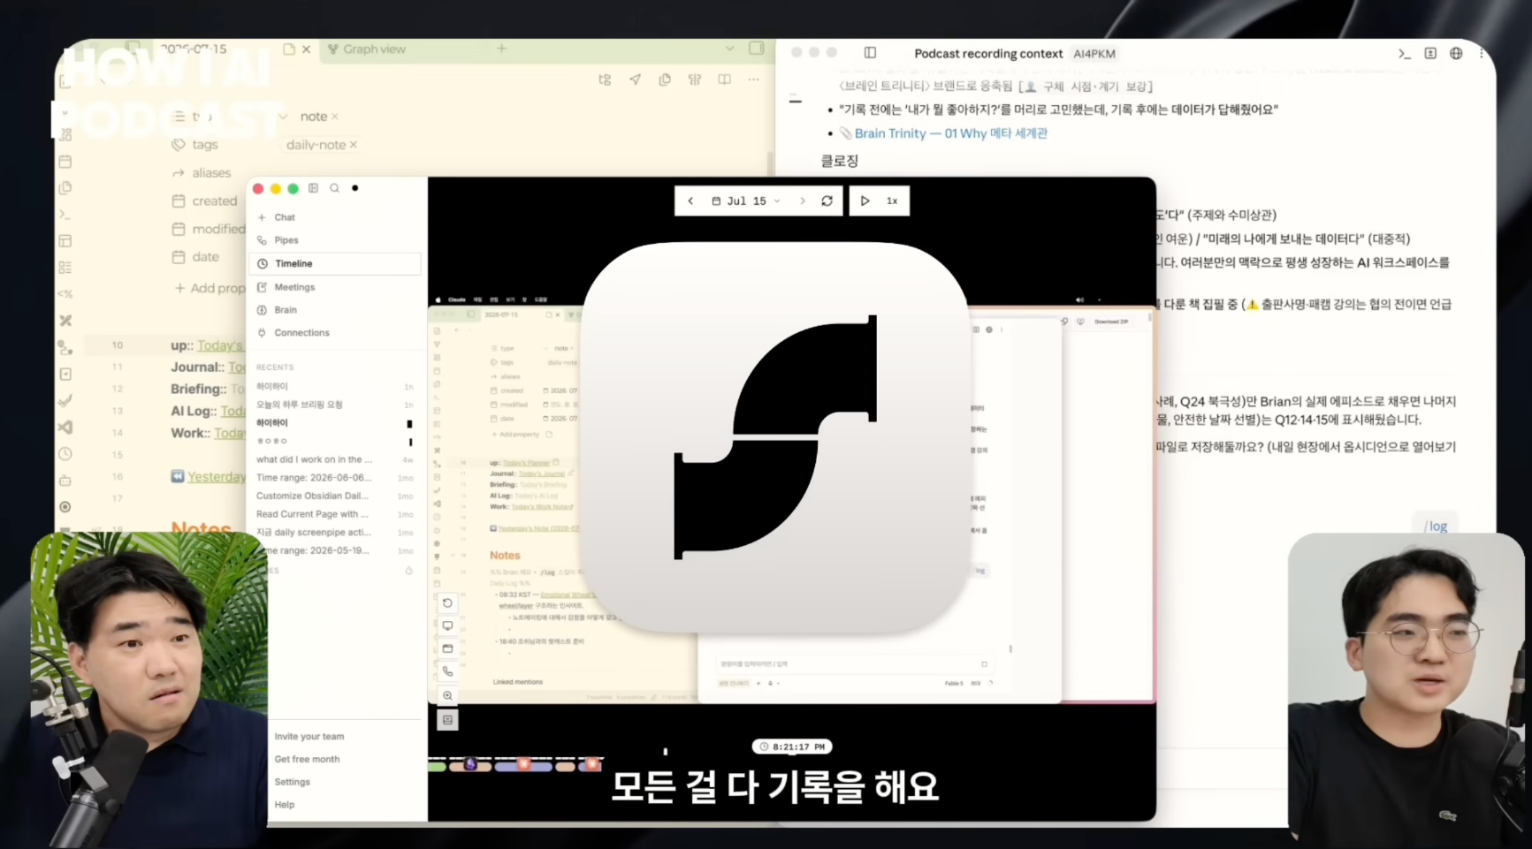Click Get free month
The width and height of the screenshot is (1532, 849).
point(307,760)
